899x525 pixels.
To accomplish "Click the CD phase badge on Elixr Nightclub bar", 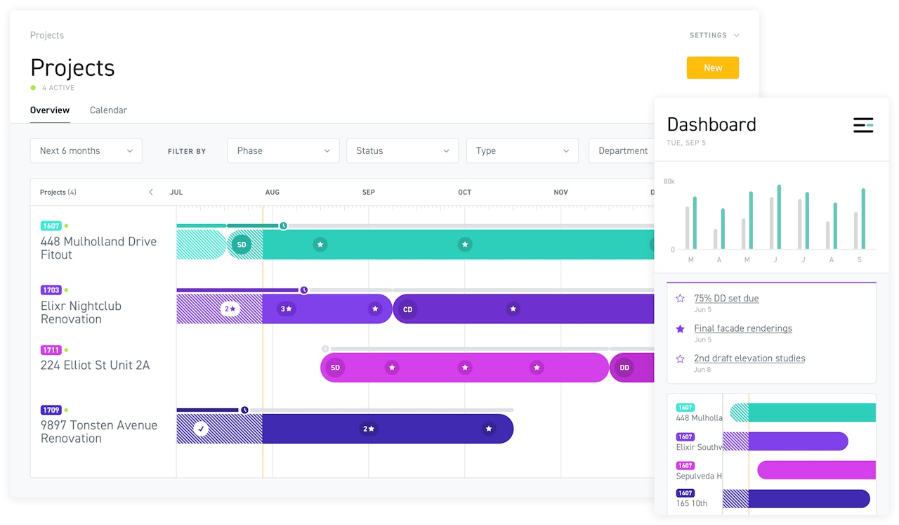I will pos(407,309).
